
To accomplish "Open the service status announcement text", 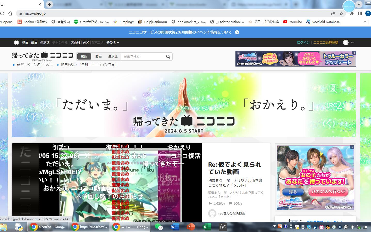I will tap(180, 32).
